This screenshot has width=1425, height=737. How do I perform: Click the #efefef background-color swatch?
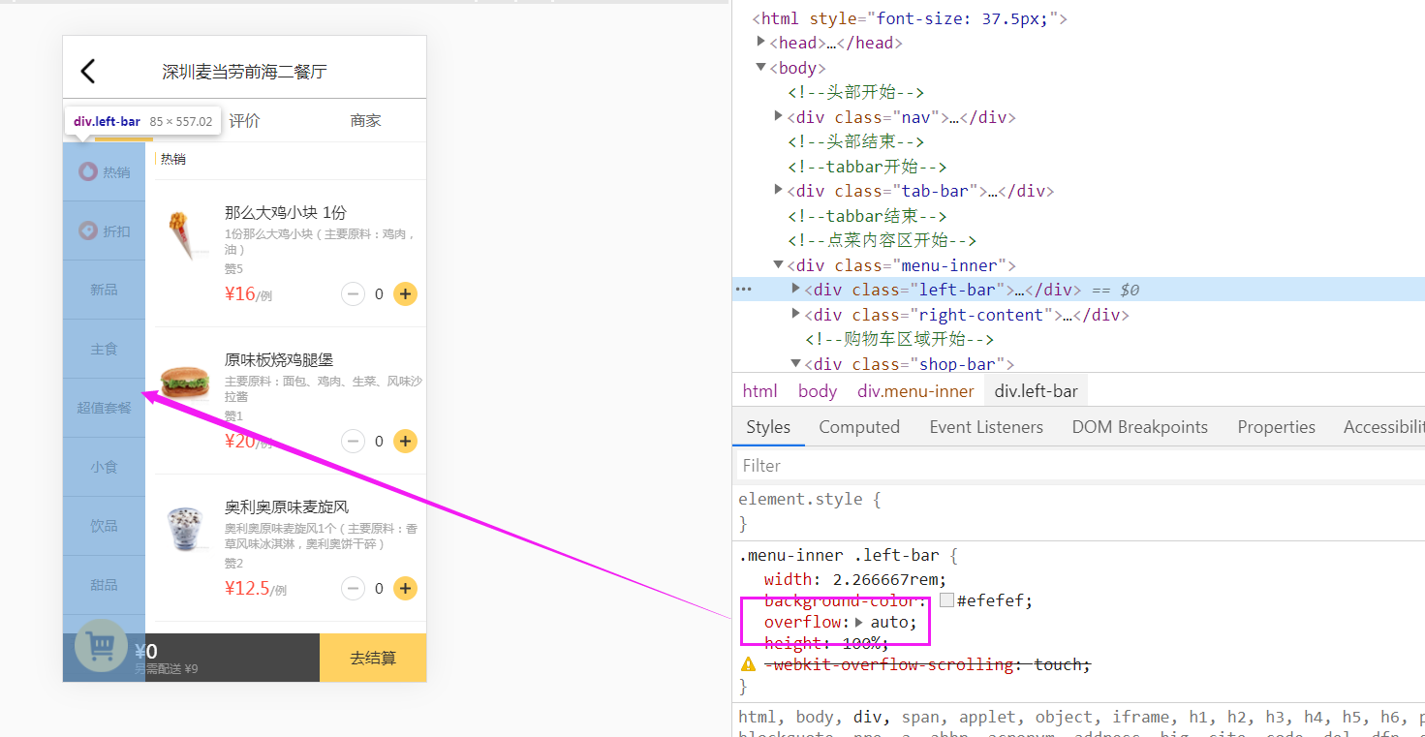click(946, 600)
